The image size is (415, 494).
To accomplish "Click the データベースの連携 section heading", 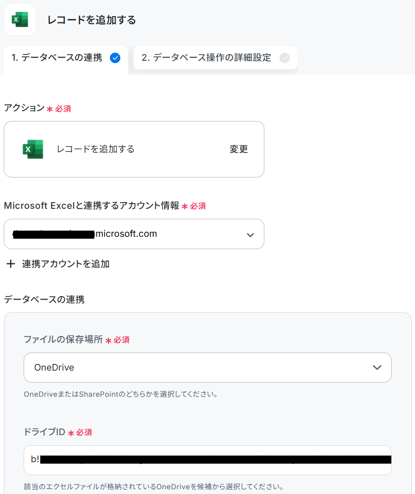I will tap(44, 299).
